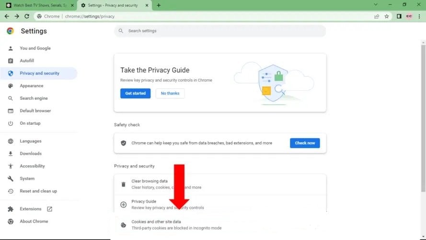426x240 pixels.
Task: Open Cookies and other site data
Action: click(x=220, y=225)
